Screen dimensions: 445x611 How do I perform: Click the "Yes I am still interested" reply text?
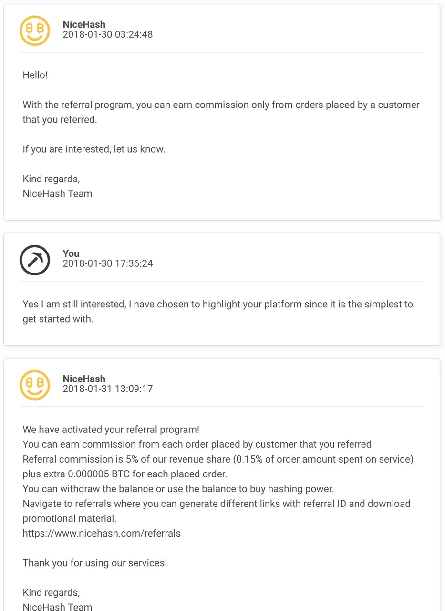pyautogui.click(x=218, y=311)
